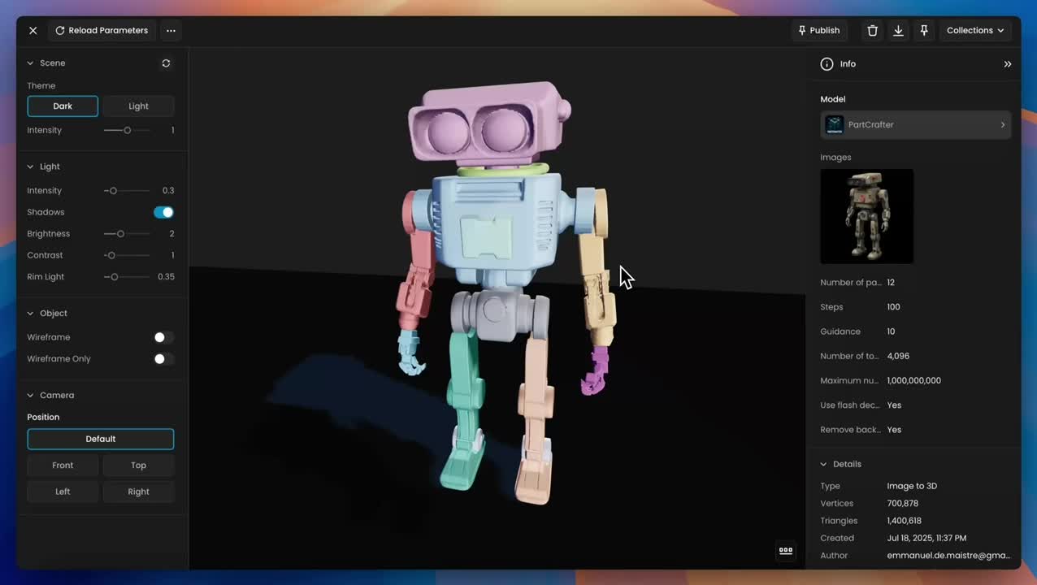Click the Triangles value 1,400,618

pyautogui.click(x=904, y=521)
